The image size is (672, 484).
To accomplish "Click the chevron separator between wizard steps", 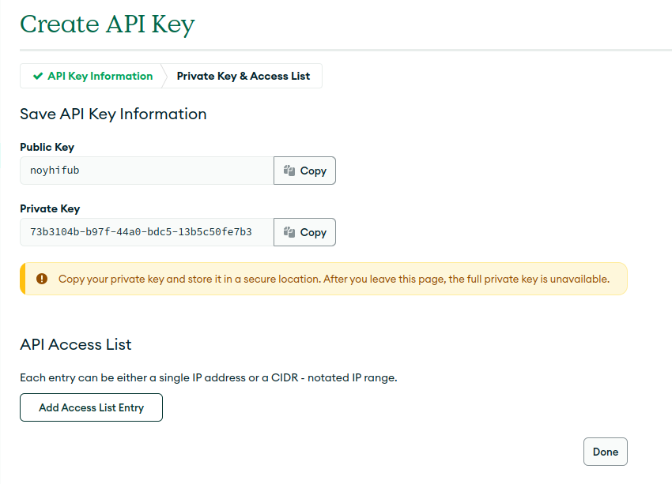I will (164, 76).
